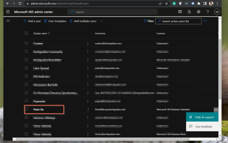Open the view options list icon
The width and height of the screenshot is (228, 143).
point(205,21)
